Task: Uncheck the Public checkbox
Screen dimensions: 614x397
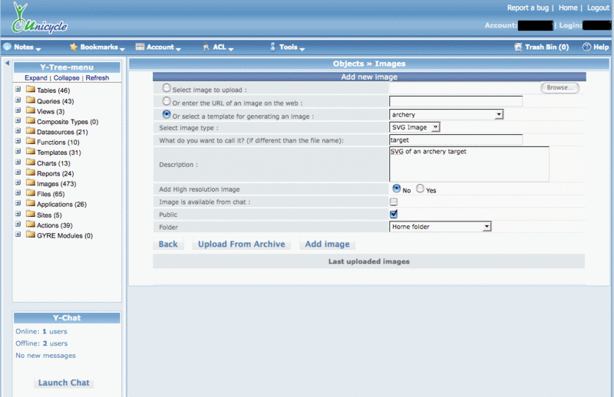Action: [394, 214]
